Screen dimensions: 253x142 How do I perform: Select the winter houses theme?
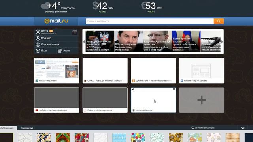195,138
